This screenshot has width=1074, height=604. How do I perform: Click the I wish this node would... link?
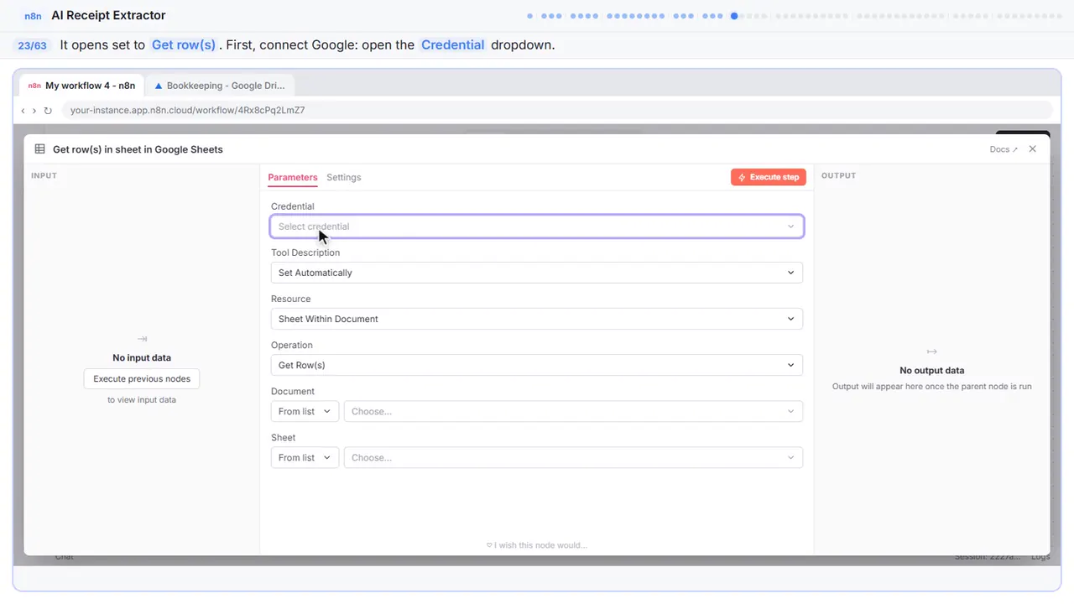537,545
